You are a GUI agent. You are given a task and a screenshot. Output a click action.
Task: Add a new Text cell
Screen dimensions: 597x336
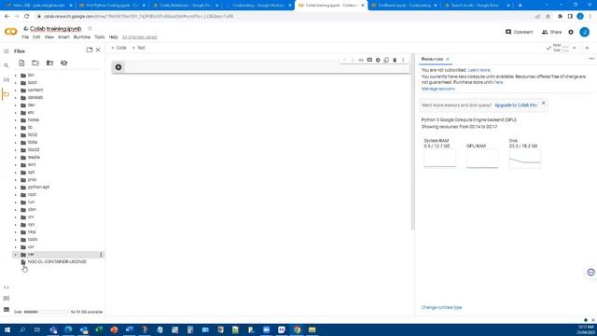point(139,48)
